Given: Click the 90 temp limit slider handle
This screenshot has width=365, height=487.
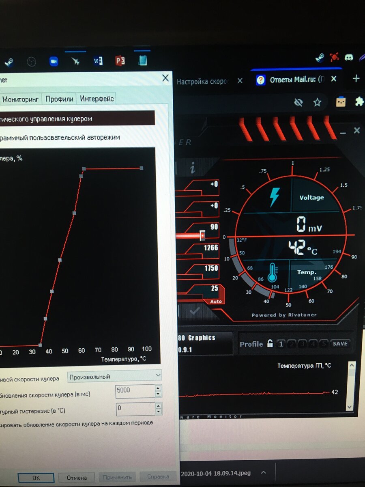Looking at the screenshot, I should [x=202, y=235].
